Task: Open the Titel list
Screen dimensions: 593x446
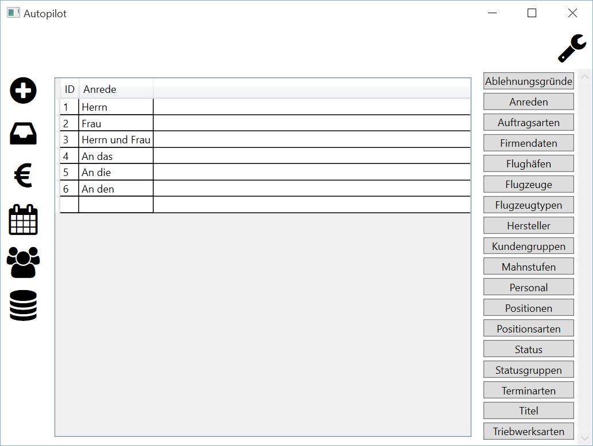Action: point(528,410)
